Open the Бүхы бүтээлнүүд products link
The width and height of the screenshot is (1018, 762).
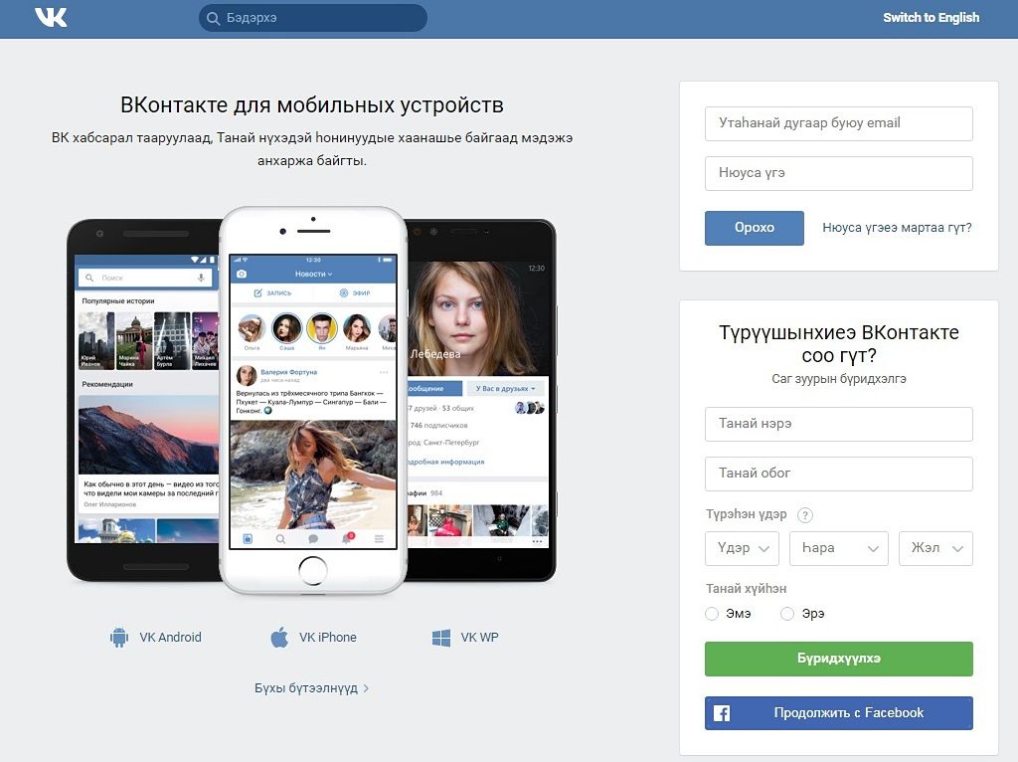[x=311, y=688]
